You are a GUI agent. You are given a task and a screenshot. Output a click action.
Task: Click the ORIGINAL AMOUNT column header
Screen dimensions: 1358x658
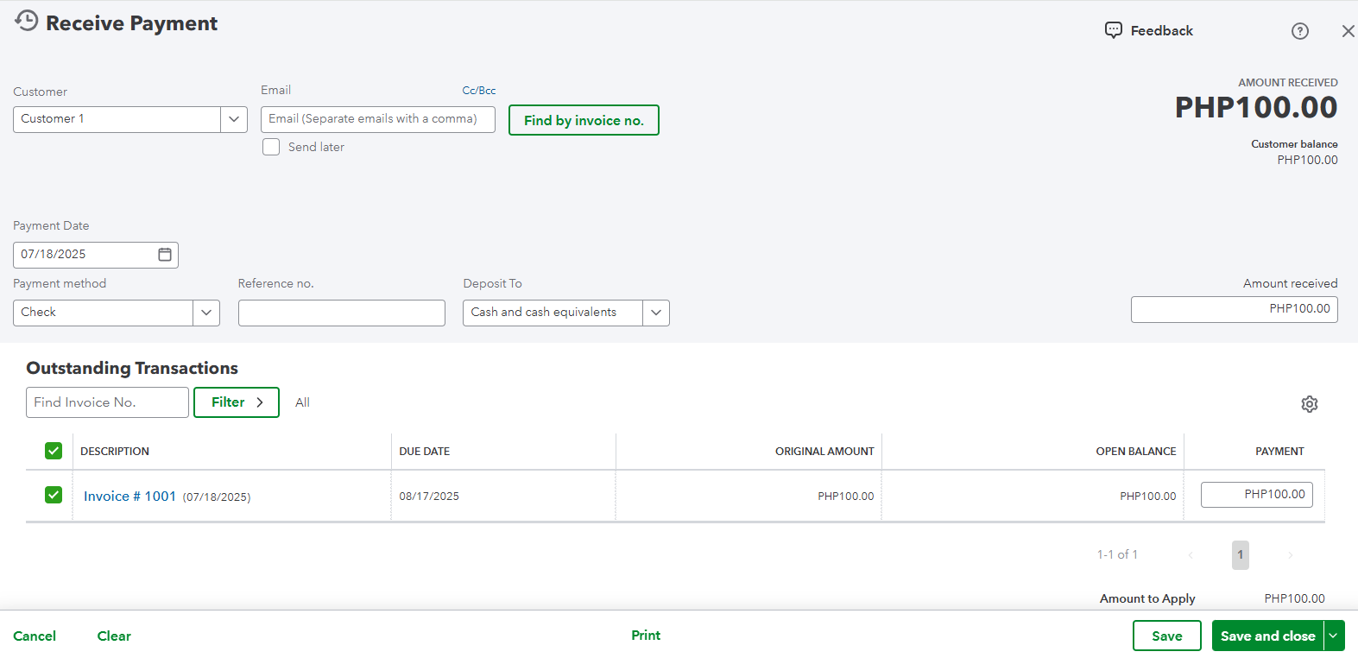coord(824,451)
